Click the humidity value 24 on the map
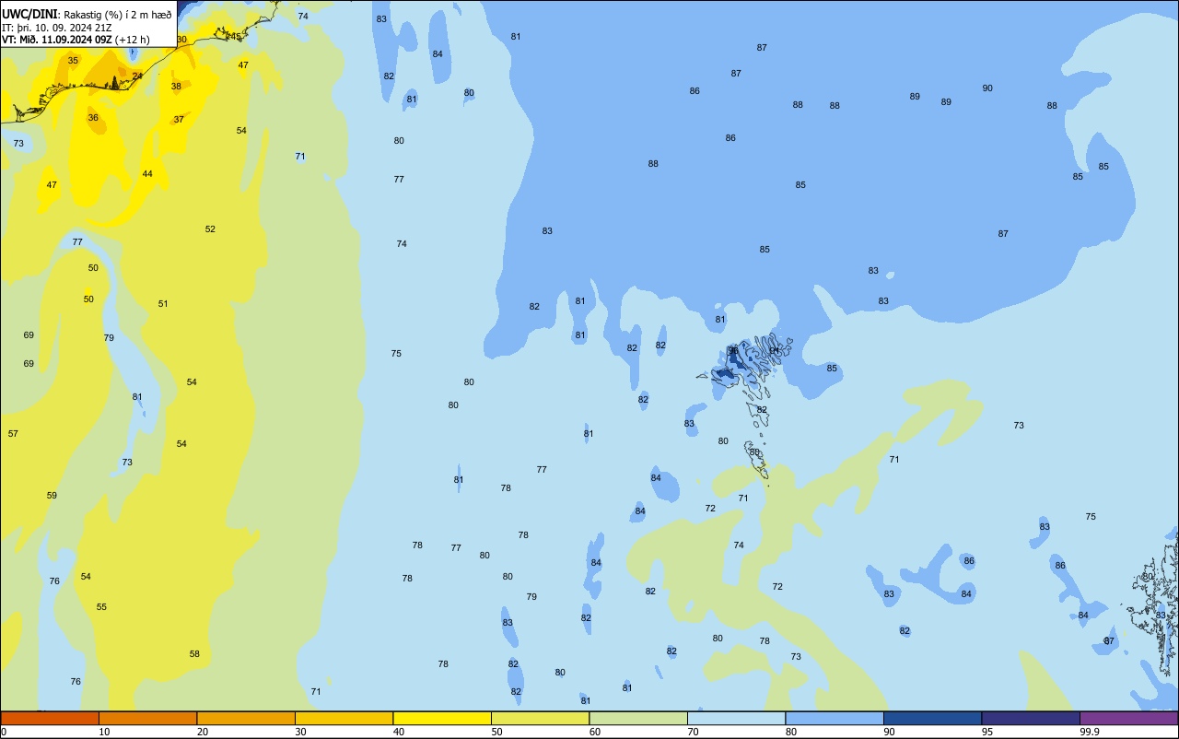The image size is (1179, 739). tap(137, 76)
